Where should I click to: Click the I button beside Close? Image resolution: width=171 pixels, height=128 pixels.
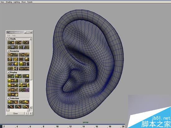[27, 113]
